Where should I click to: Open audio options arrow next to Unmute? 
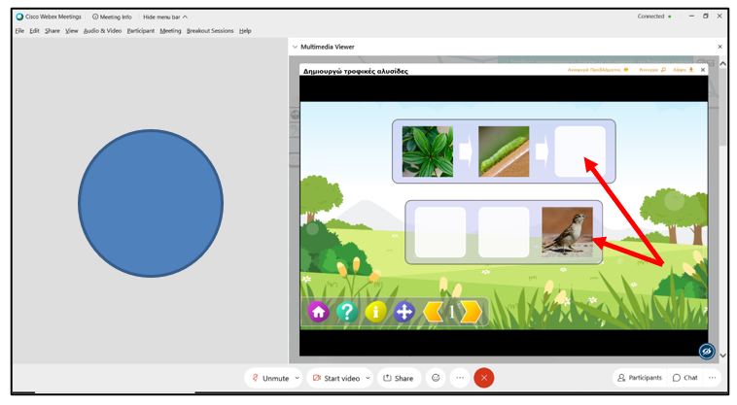(298, 378)
